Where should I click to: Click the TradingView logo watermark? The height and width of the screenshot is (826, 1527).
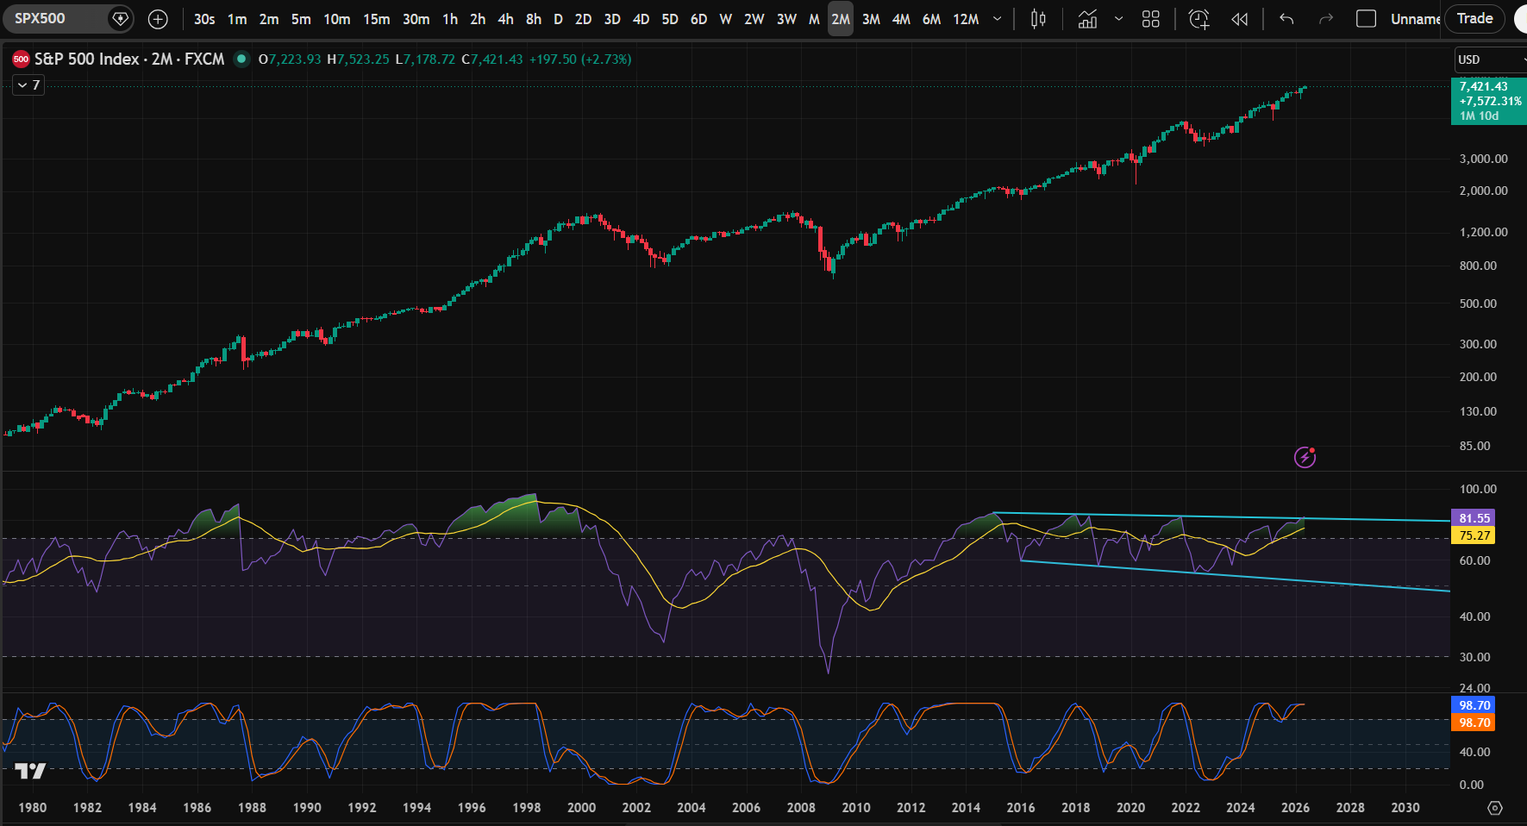(x=30, y=771)
